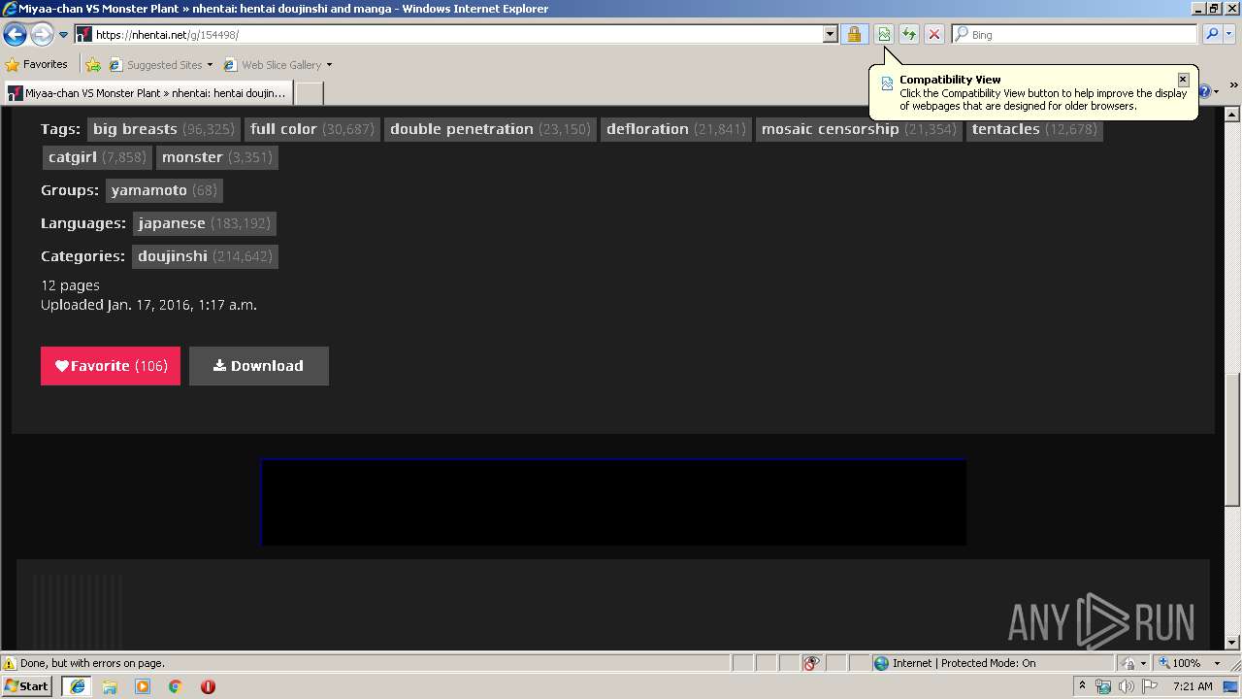Click the security lock icon in address bar
The width and height of the screenshot is (1242, 699).
click(854, 35)
